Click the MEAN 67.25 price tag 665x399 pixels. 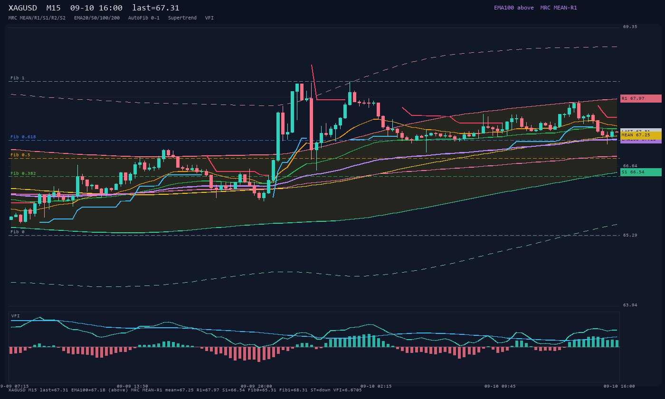641,135
